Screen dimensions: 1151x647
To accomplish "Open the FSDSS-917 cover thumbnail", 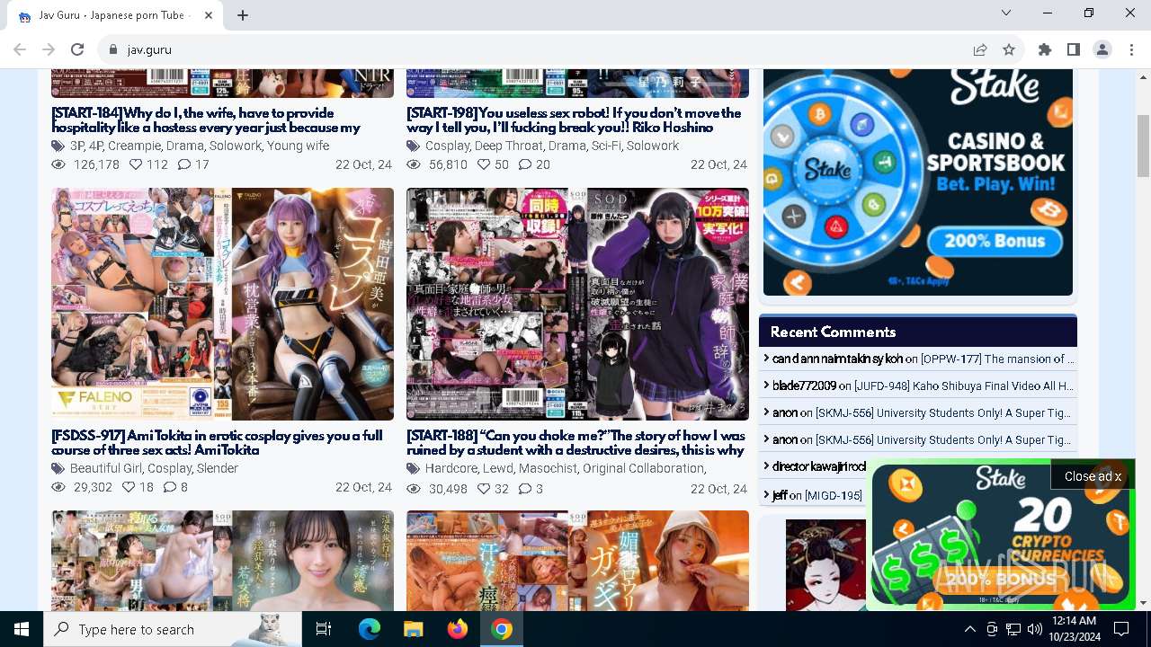I will pyautogui.click(x=222, y=304).
